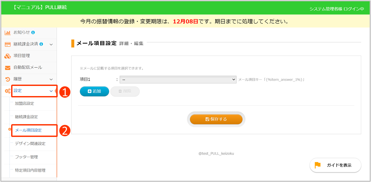This screenshot has height=182, width=371.
Task: Open フッター管理 from the sidebar
Action: tap(27, 157)
